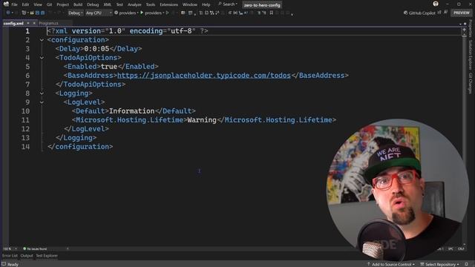Open the Error List panel tab
Screen dimensions: 475x267
(10, 256)
